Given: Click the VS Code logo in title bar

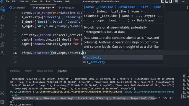Looking at the screenshot, I should click(x=1, y=1).
